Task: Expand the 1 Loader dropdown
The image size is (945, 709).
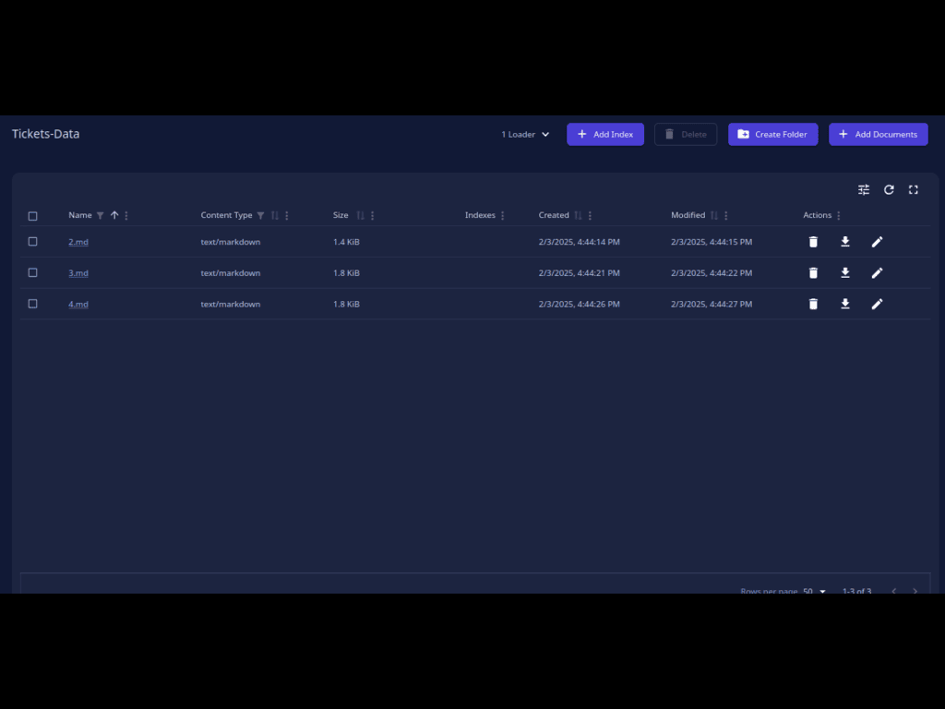Action: (x=525, y=135)
